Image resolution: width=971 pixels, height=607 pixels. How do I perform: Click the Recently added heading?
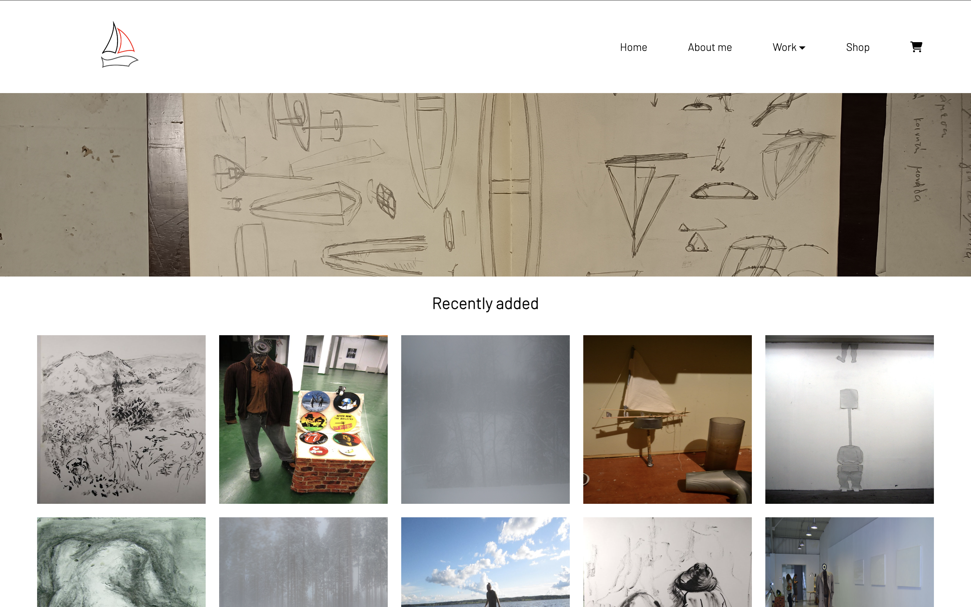[485, 303]
